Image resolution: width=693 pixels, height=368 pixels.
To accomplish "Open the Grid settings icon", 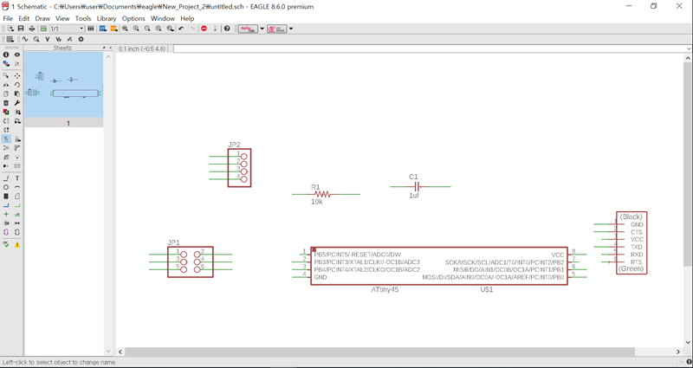I will [10, 39].
